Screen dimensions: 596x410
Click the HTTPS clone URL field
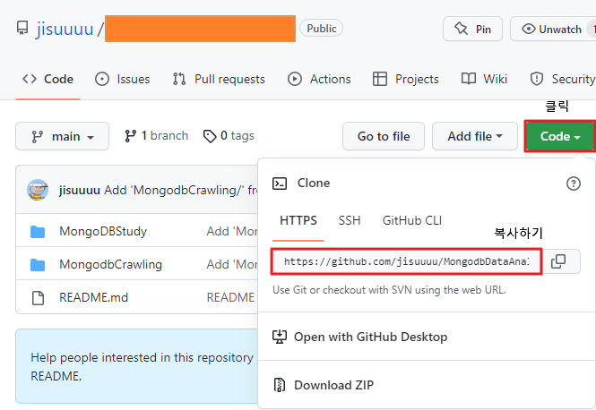click(406, 261)
